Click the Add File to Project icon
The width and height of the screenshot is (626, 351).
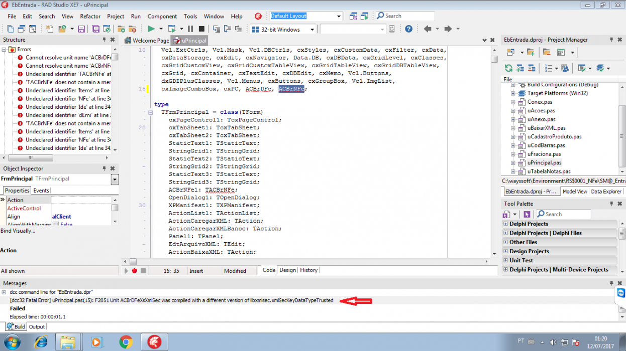[121, 29]
